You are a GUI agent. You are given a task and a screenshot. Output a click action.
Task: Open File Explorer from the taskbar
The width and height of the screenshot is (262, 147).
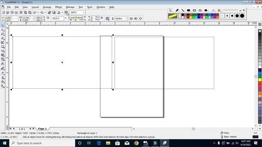(x=108, y=143)
